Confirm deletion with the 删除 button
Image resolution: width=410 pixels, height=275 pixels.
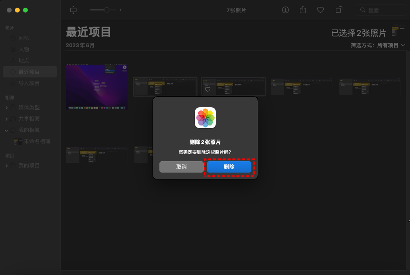(229, 167)
